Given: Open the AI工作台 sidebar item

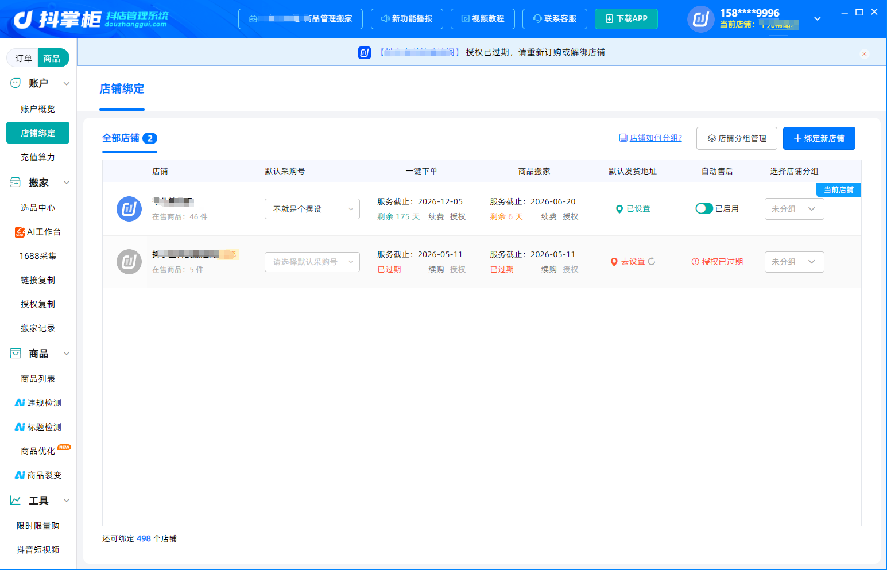Looking at the screenshot, I should click(38, 232).
